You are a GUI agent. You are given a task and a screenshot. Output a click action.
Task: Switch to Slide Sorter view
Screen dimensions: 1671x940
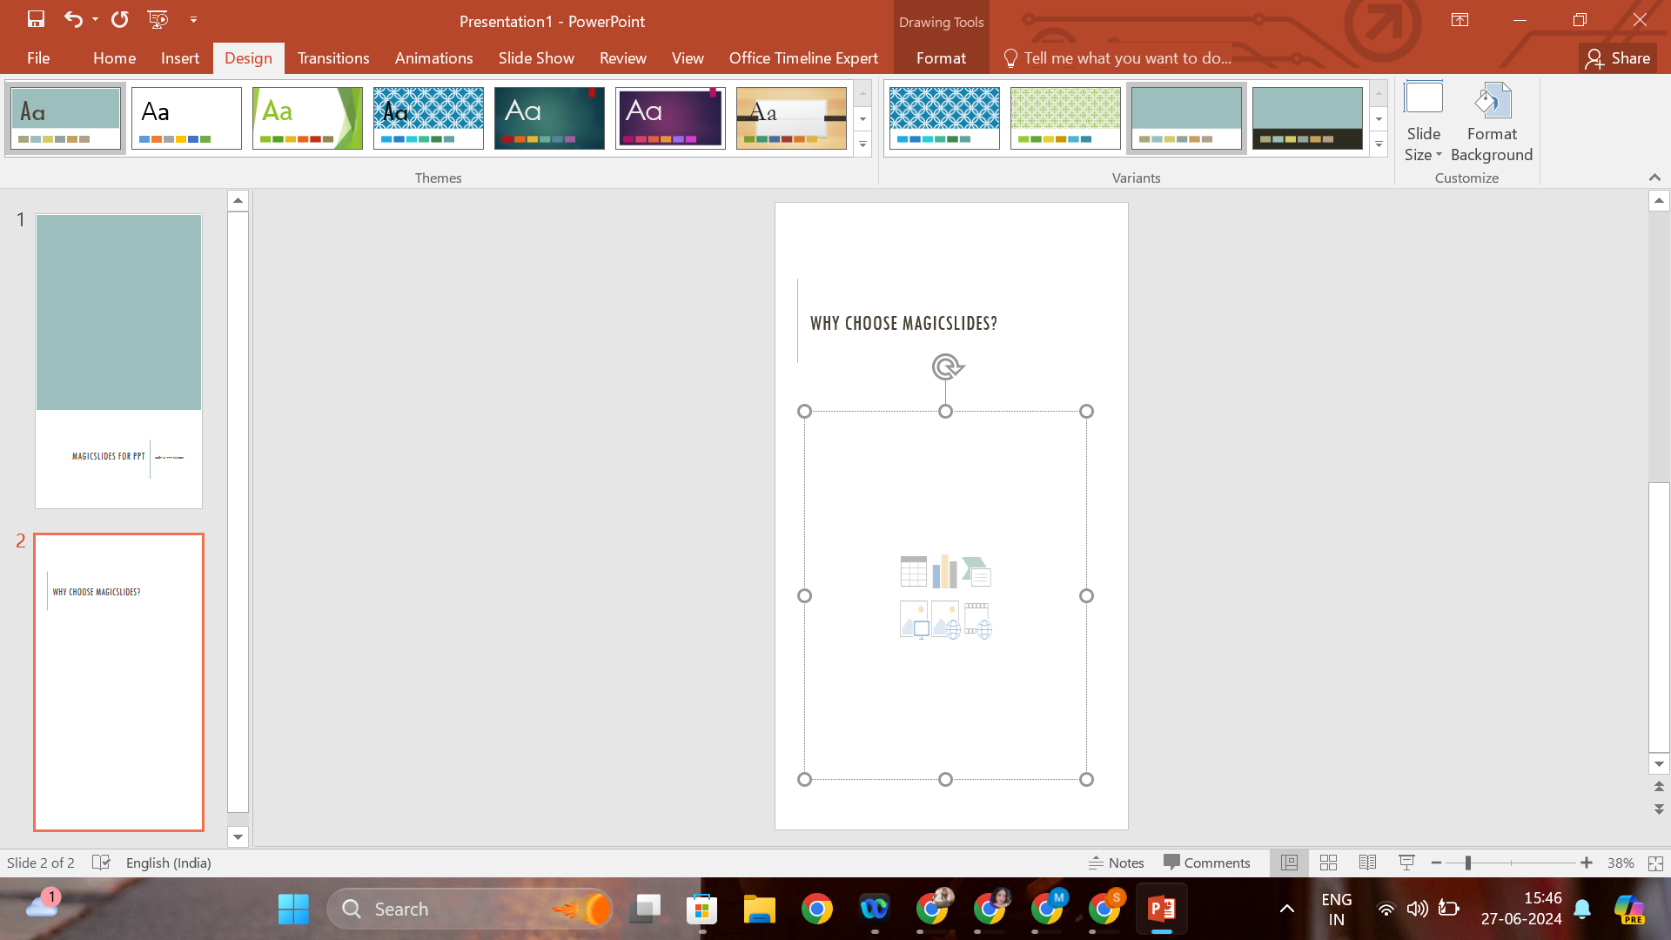(1328, 863)
